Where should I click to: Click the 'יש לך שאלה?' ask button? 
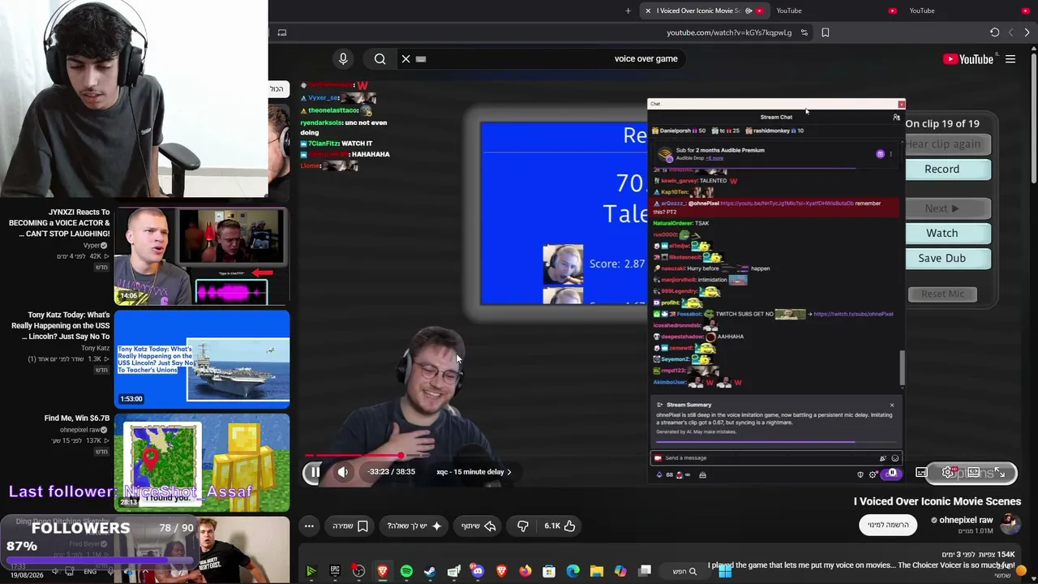click(414, 526)
